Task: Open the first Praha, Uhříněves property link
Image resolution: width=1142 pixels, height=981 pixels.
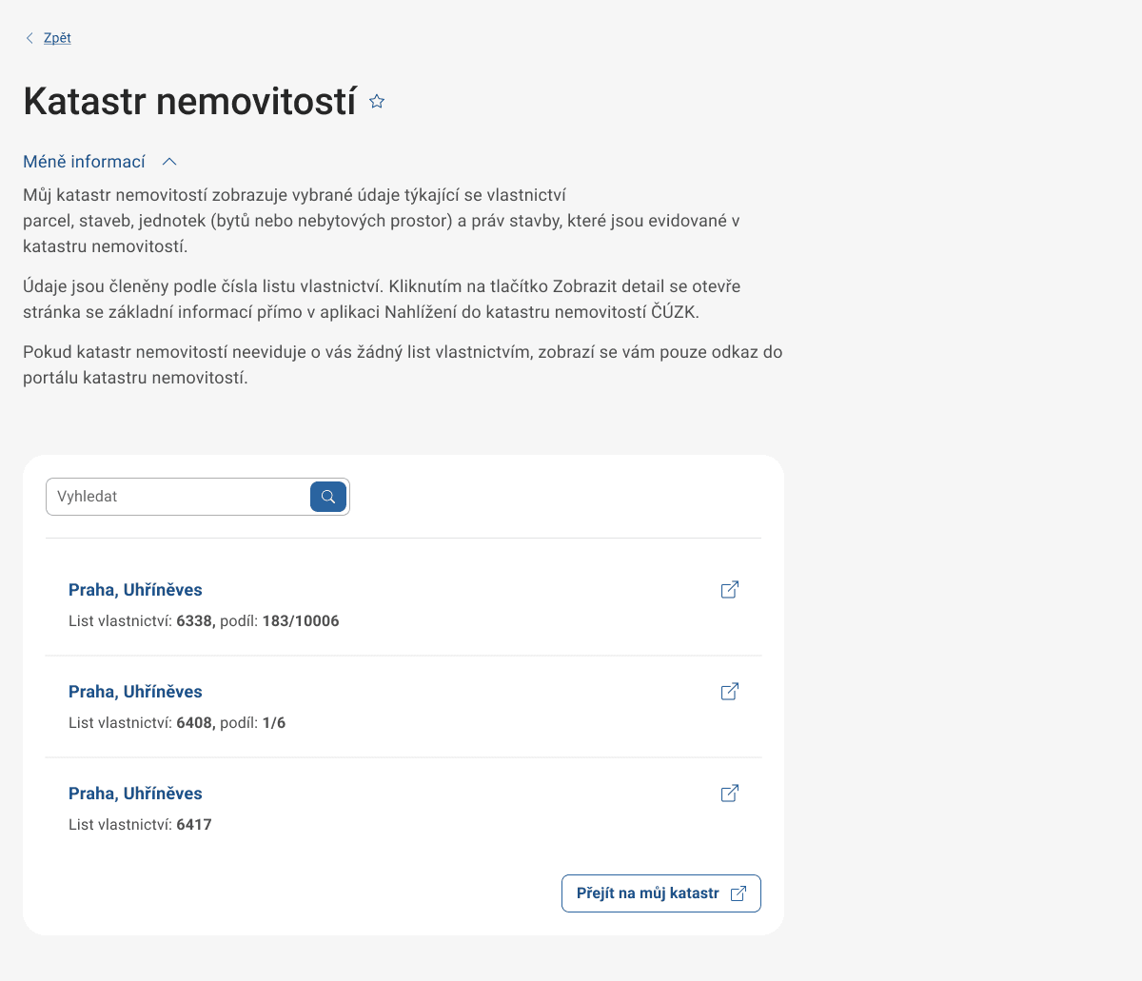Action: coord(135,590)
